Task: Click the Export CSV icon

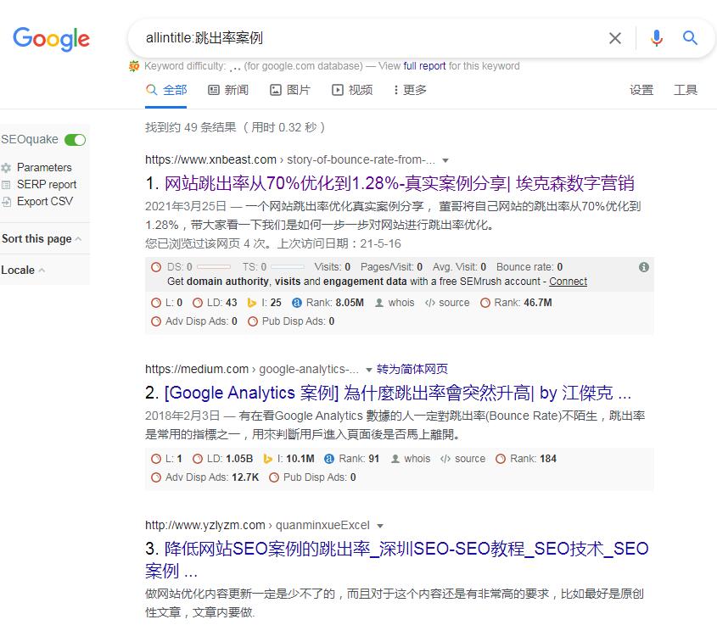Action: [x=6, y=202]
